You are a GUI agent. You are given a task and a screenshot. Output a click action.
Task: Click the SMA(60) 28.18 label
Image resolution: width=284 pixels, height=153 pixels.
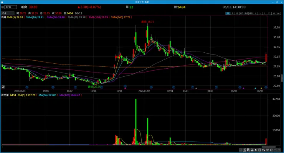77,17
